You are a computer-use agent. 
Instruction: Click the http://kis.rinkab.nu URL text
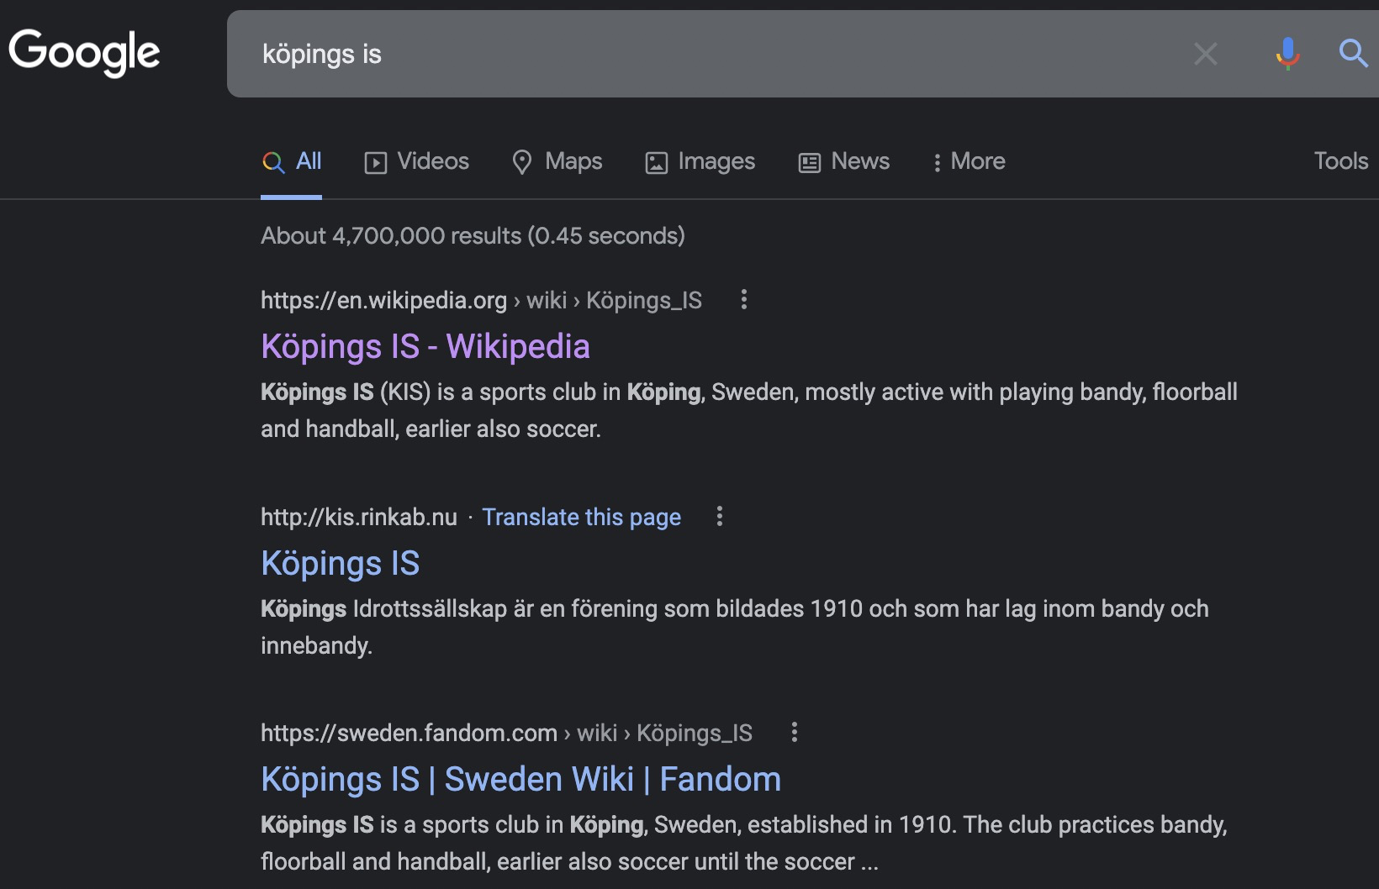point(359,517)
